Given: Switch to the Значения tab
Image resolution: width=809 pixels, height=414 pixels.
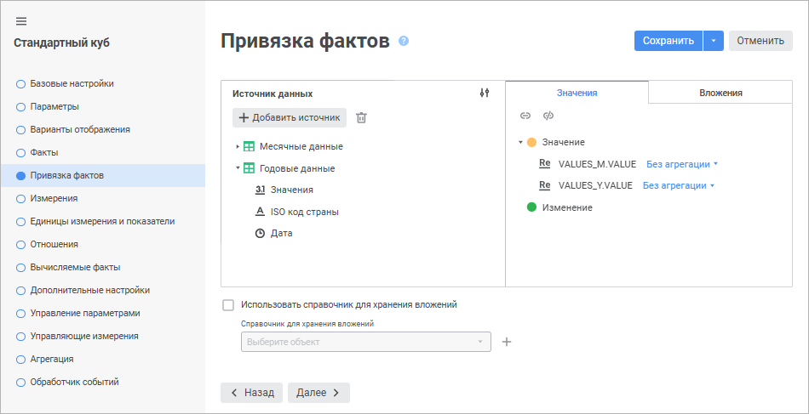Looking at the screenshot, I should point(577,93).
